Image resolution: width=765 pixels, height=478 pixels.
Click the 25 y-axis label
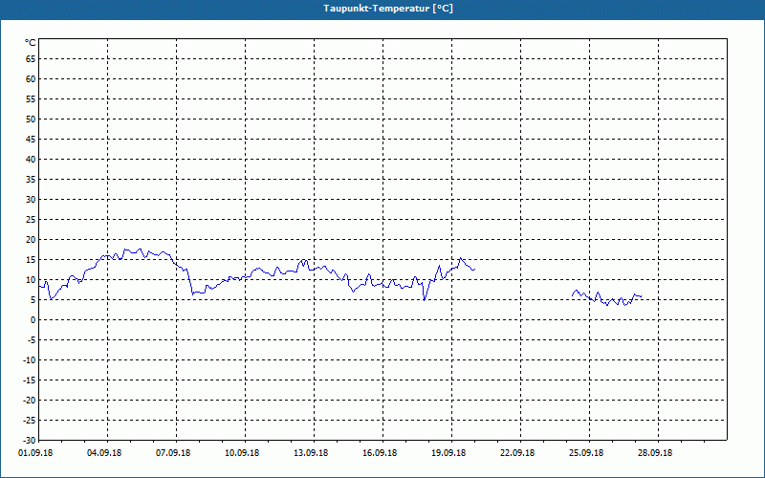[x=31, y=220]
